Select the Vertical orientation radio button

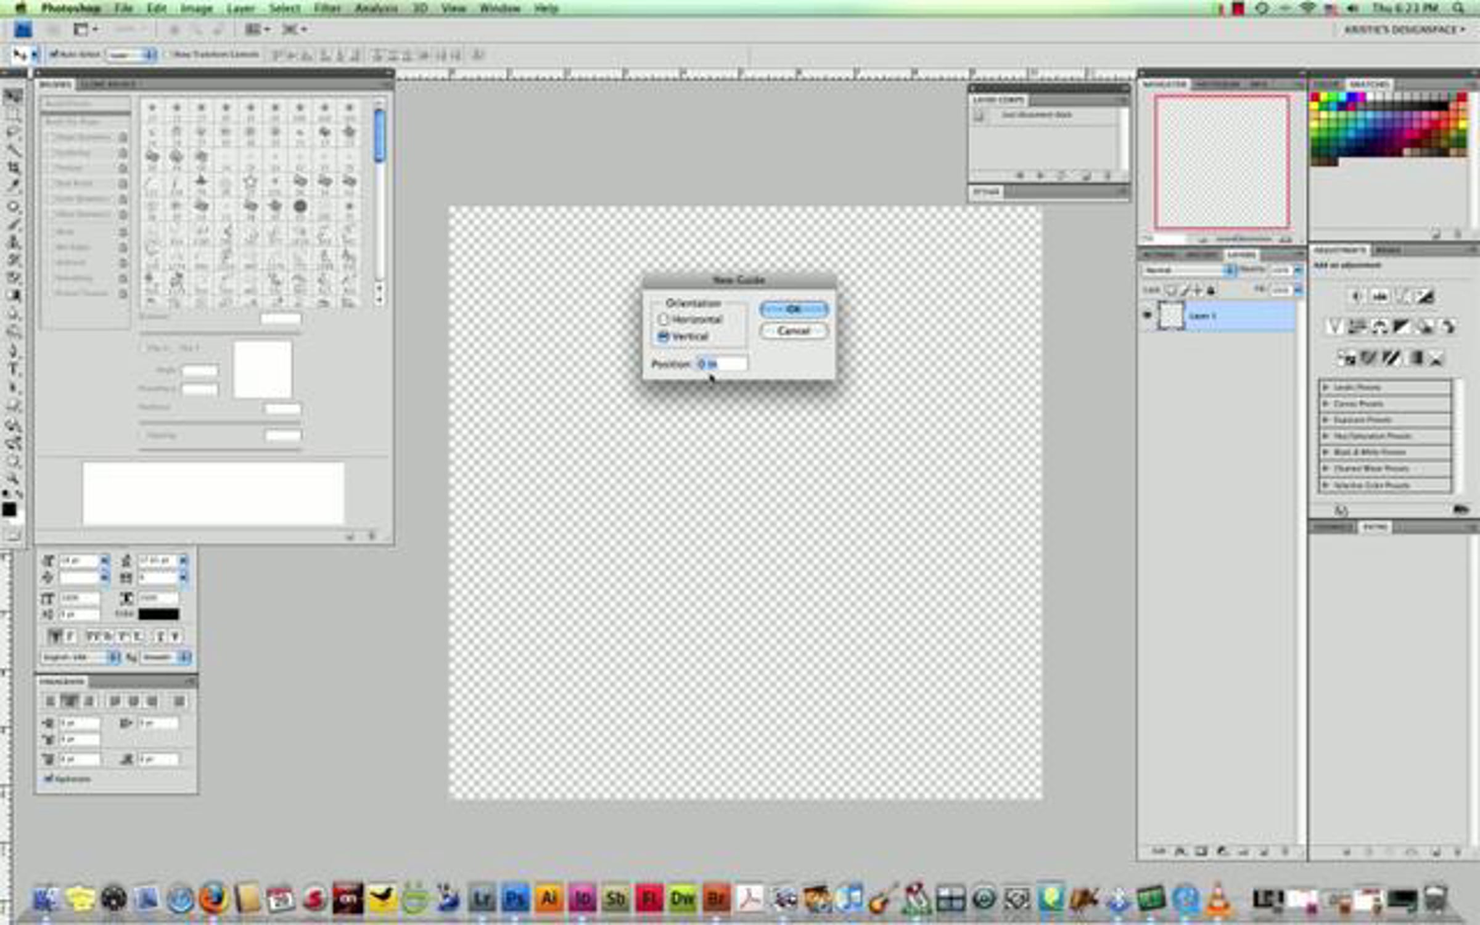click(x=663, y=337)
